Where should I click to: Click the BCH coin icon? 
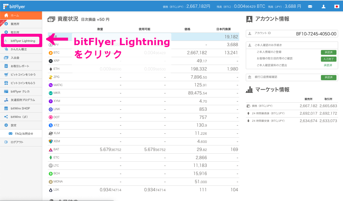(50, 174)
